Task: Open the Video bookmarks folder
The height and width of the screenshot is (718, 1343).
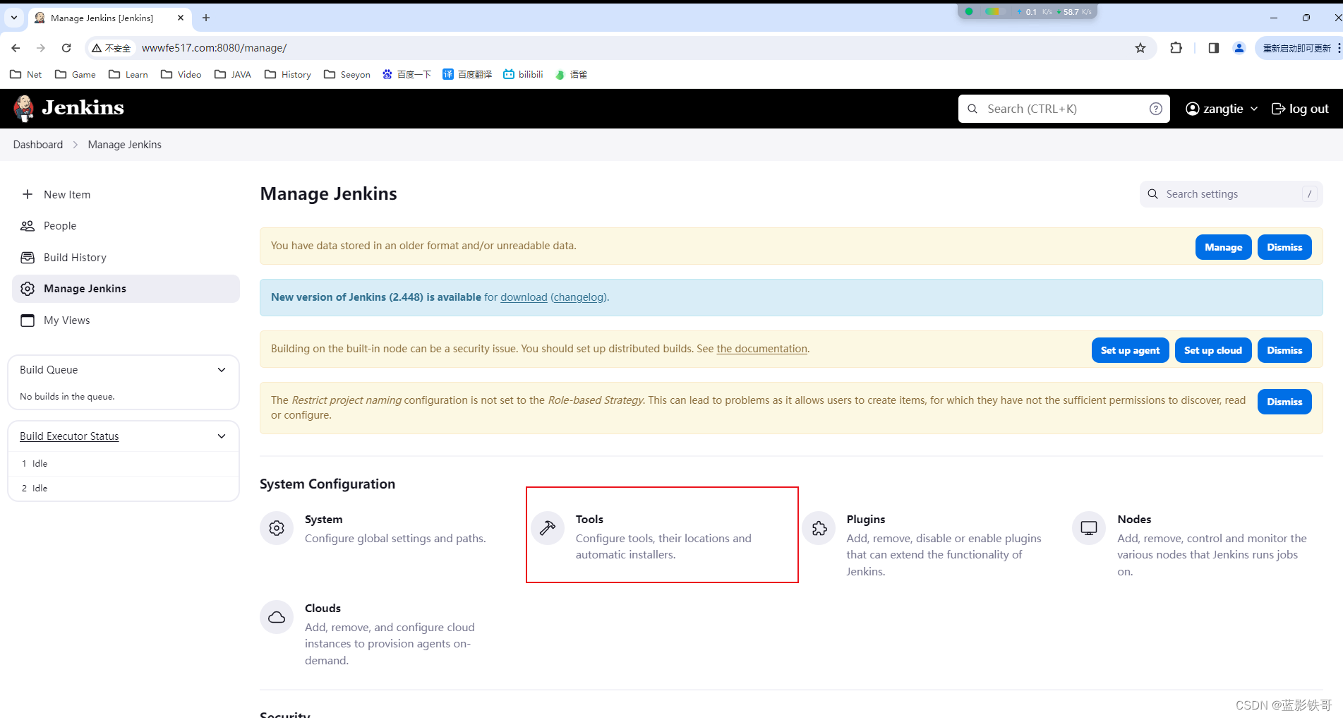Action: [181, 74]
